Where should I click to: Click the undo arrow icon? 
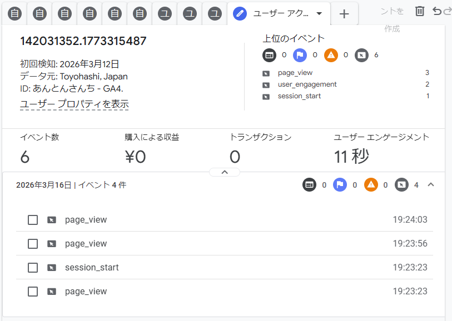pos(437,11)
